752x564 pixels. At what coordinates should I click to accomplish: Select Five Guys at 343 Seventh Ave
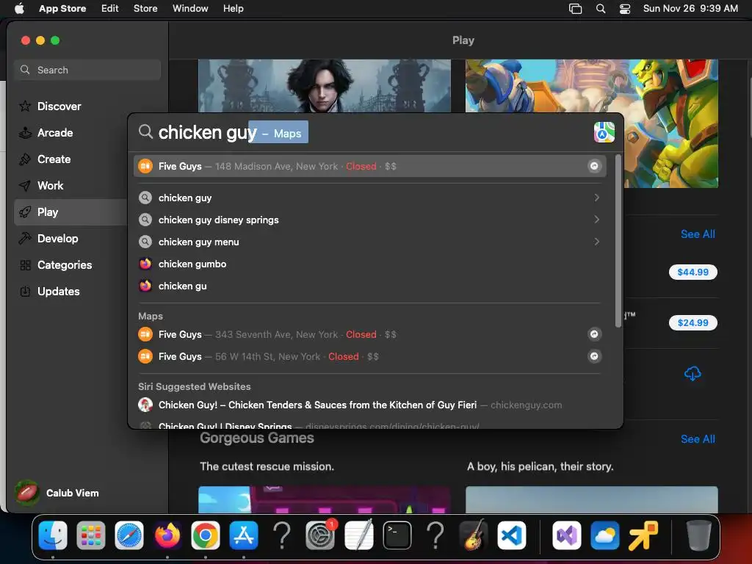370,334
